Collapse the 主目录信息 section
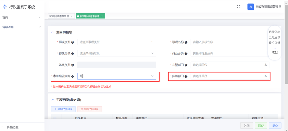Image resolution: width=288 pixels, height=131 pixels. click(53, 32)
